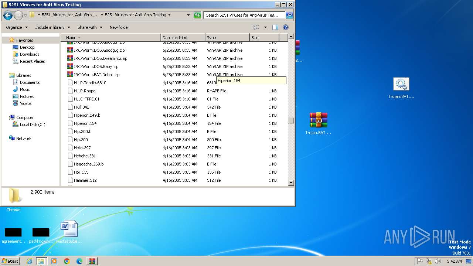
Task: Open Windows Media Player from taskbar
Action: point(54,261)
